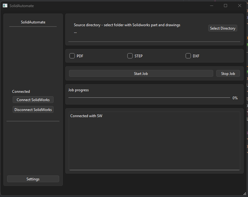Minimize the SolidAutomate window
This screenshot has height=197, width=248.
pos(212,6)
